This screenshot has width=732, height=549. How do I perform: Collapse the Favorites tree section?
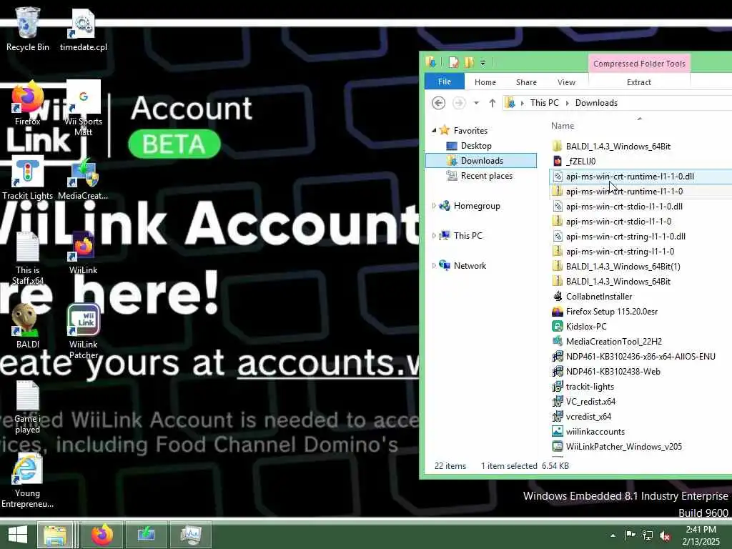click(x=434, y=130)
